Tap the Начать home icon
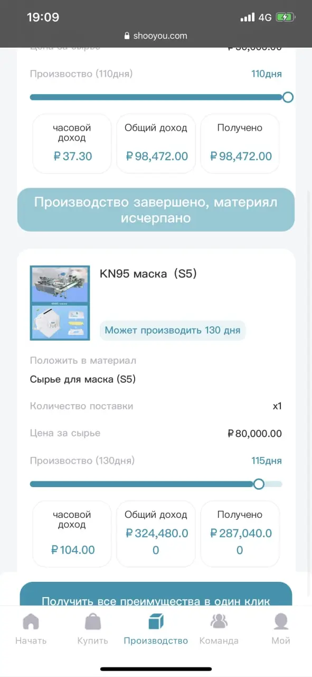The width and height of the screenshot is (312, 677). (31, 621)
